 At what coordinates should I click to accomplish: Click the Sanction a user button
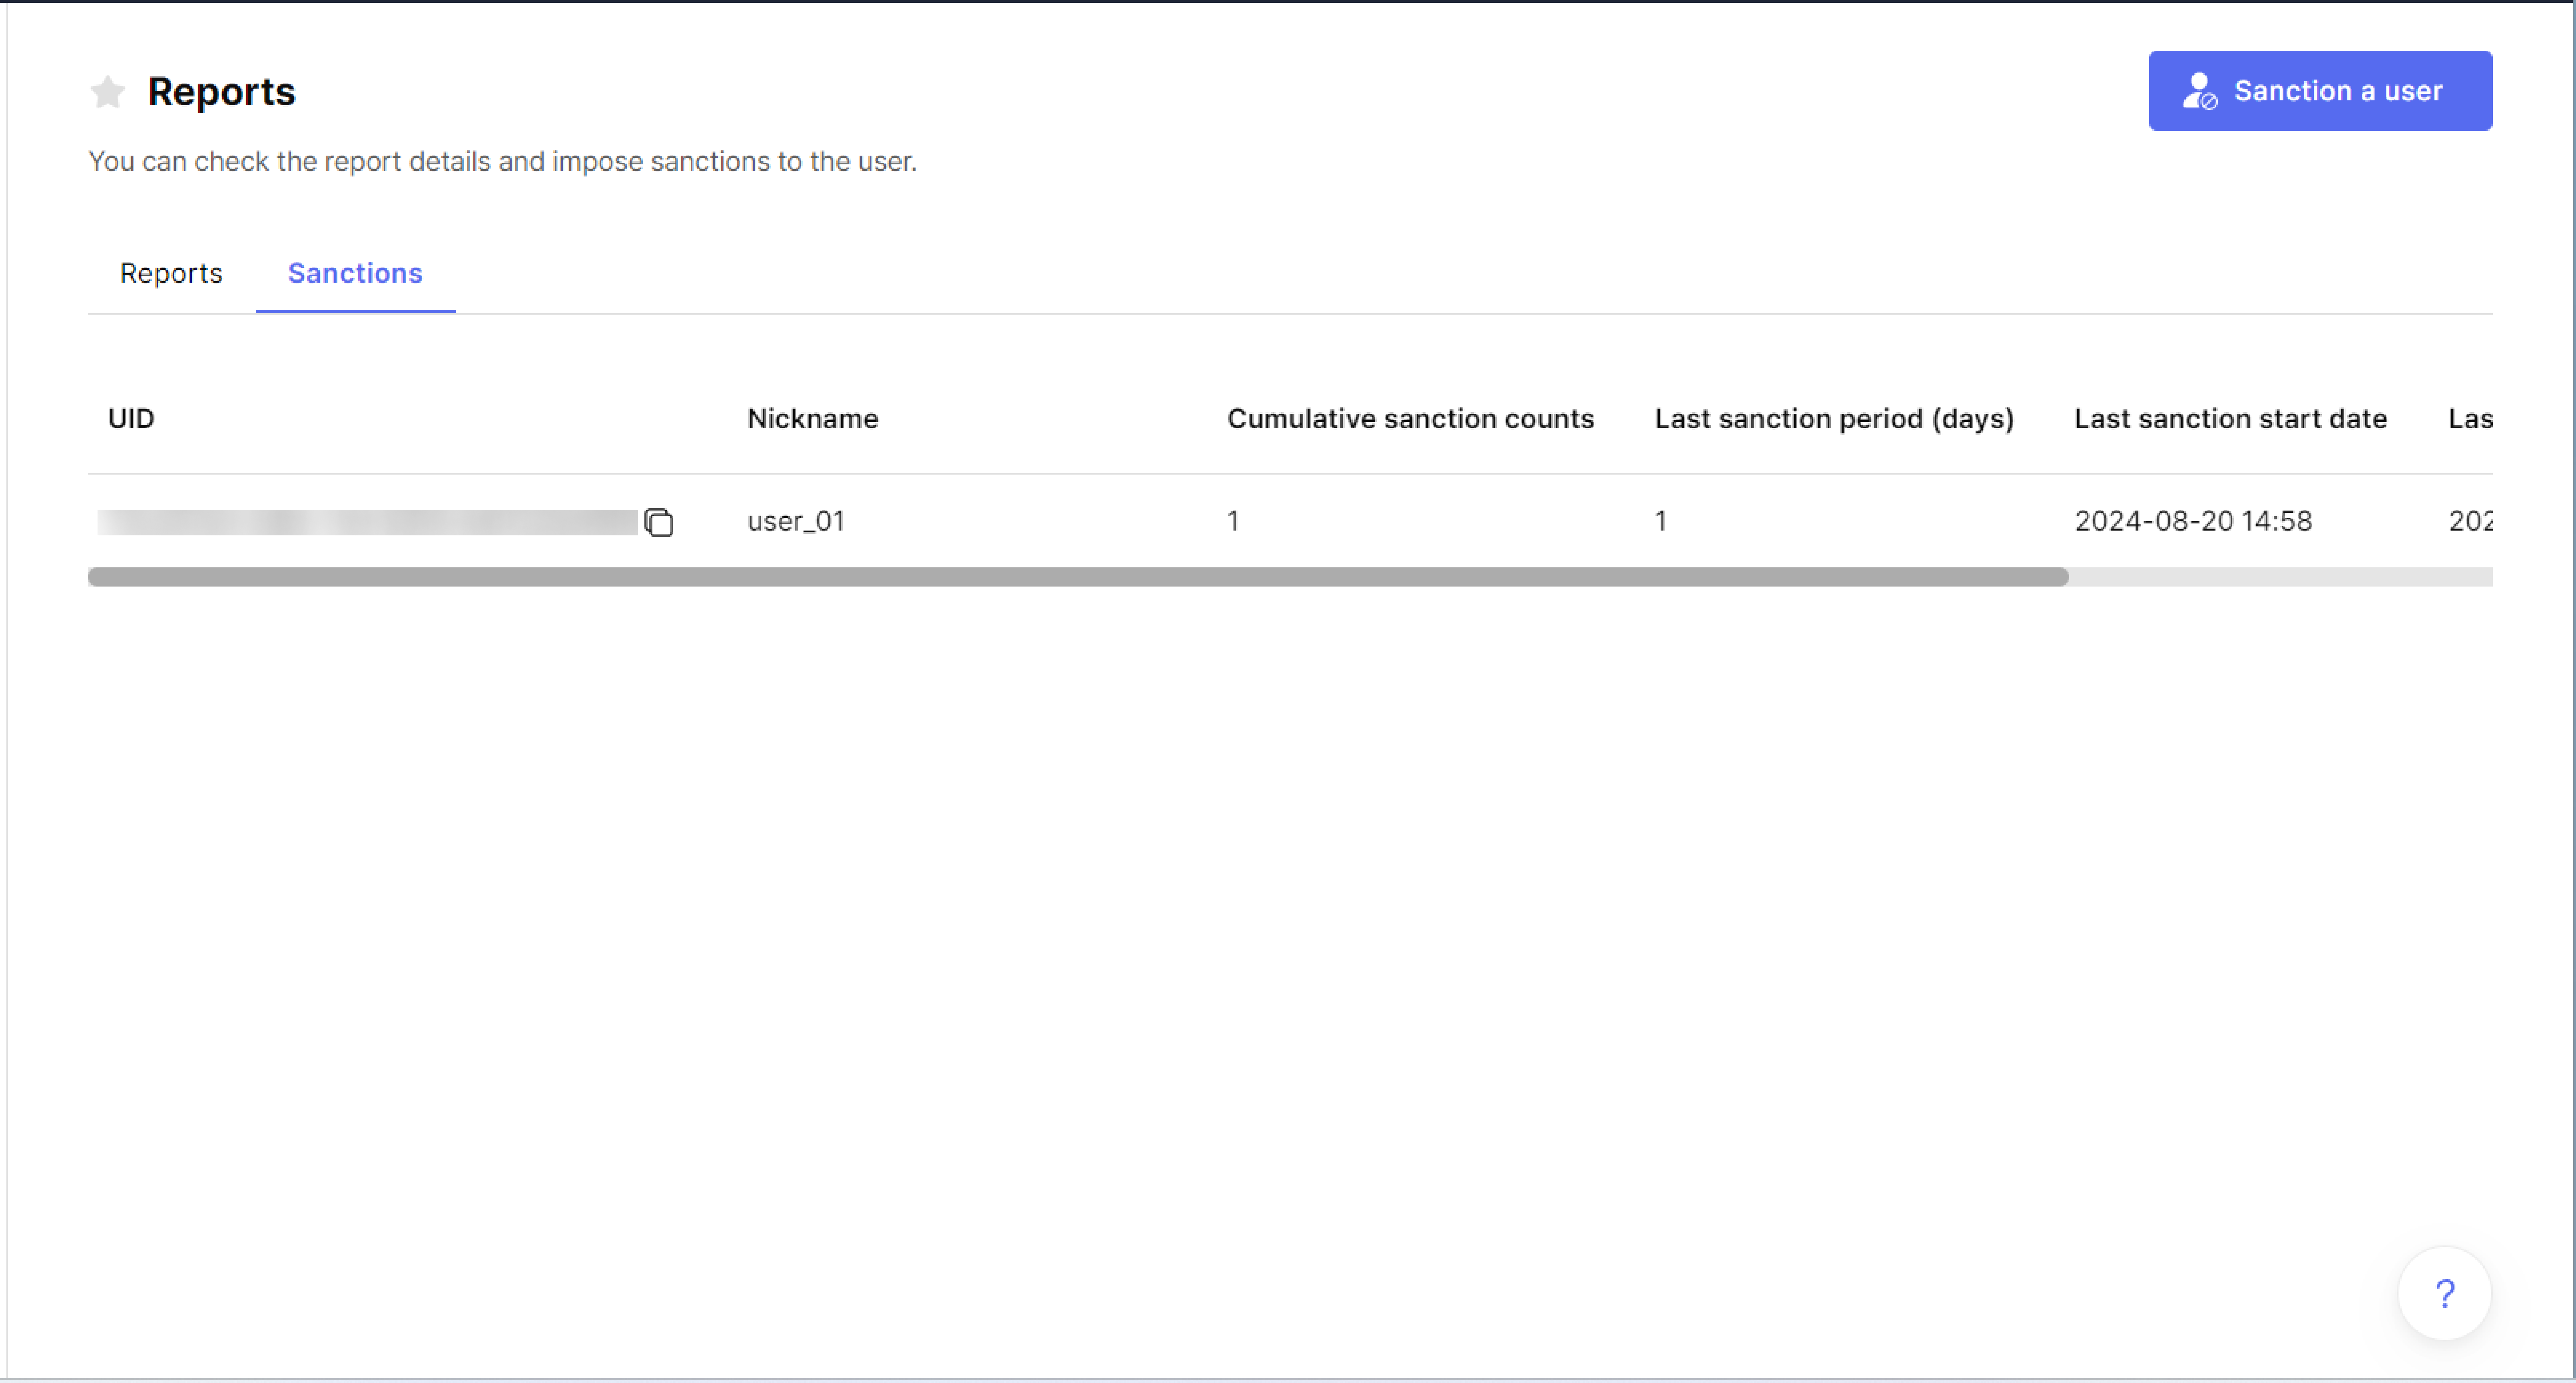[x=2320, y=91]
